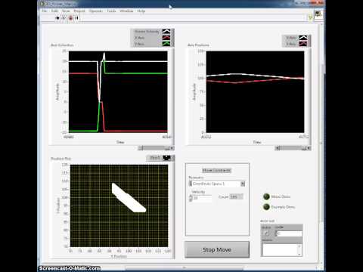
Task: Click the Run arrow in LabVIEW toolbar
Action: point(57,18)
